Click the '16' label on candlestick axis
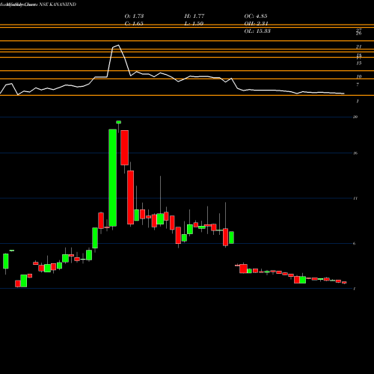This screenshot has width=374, height=374. coord(355,153)
